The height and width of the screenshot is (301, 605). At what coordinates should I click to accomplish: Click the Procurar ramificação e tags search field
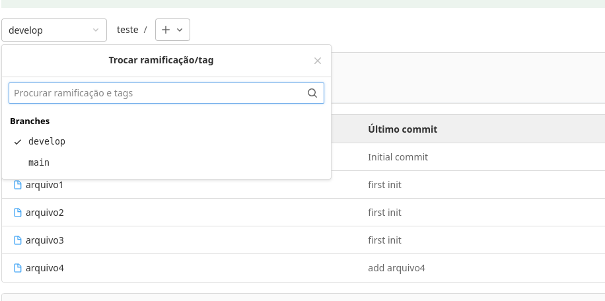[x=159, y=93]
